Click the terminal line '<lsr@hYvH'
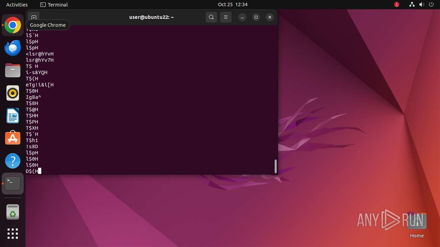The width and height of the screenshot is (440, 247). tap(40, 54)
